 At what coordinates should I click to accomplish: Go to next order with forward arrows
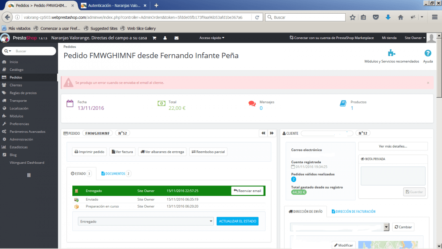[272, 133]
